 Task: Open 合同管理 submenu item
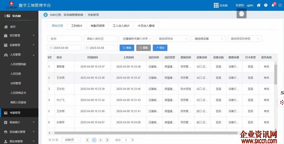click(16, 83)
